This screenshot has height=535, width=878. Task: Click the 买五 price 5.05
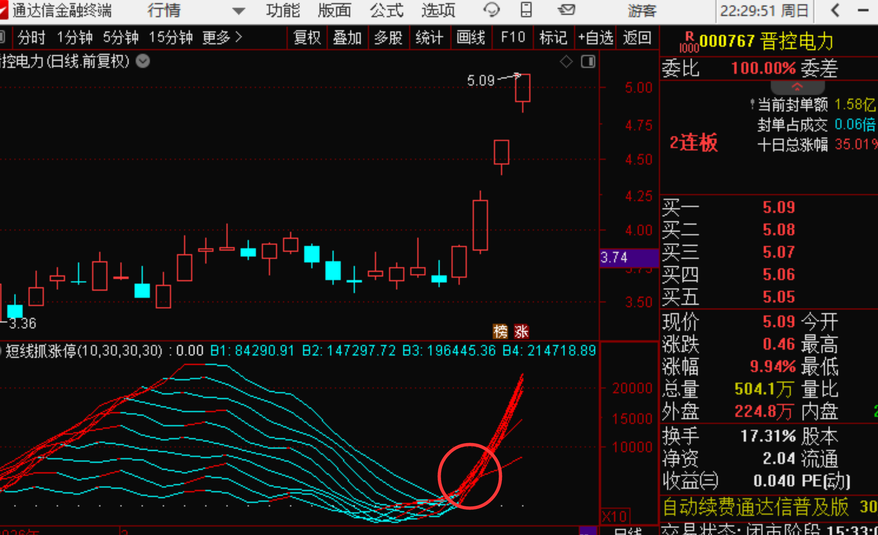[779, 297]
